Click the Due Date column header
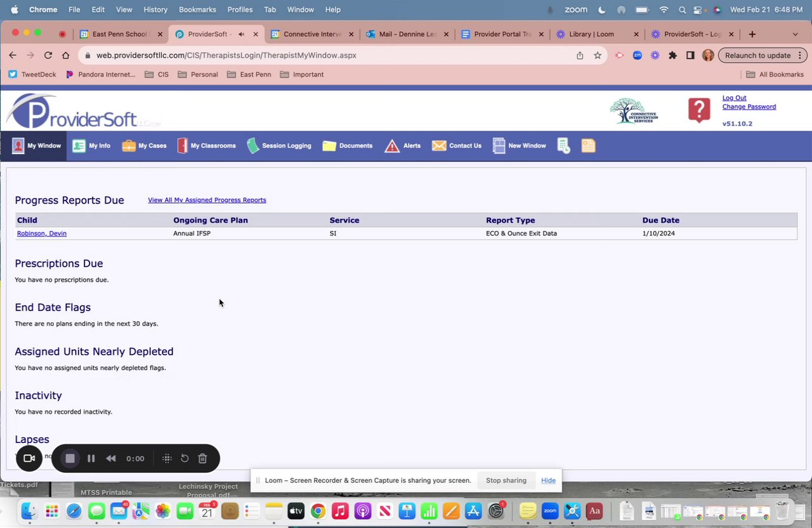 click(660, 220)
